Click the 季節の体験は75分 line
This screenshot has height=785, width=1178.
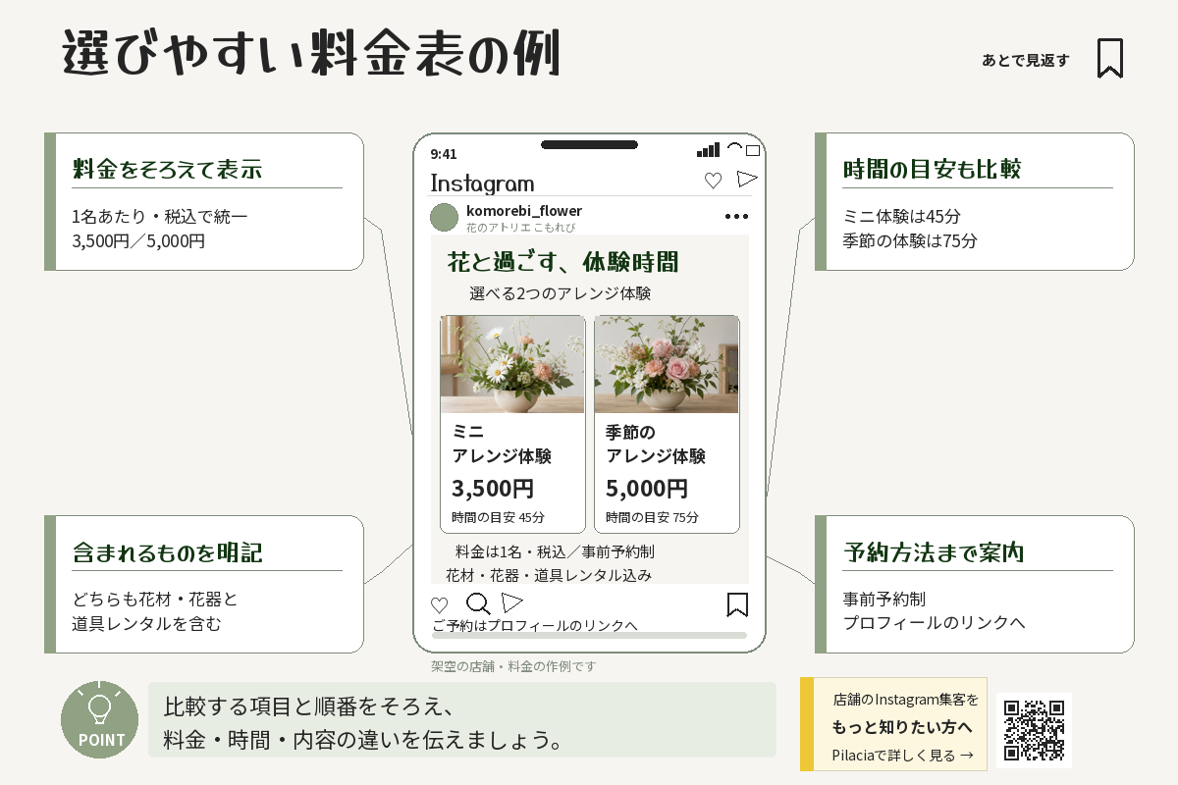[910, 240]
